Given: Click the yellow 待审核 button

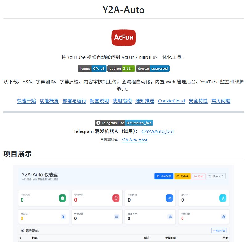Looking at the screenshot, I should 182,176.
